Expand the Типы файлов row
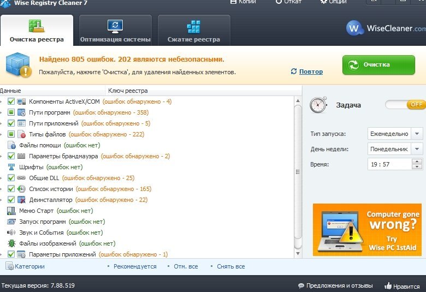This screenshot has height=292, width=426. [x=1, y=134]
